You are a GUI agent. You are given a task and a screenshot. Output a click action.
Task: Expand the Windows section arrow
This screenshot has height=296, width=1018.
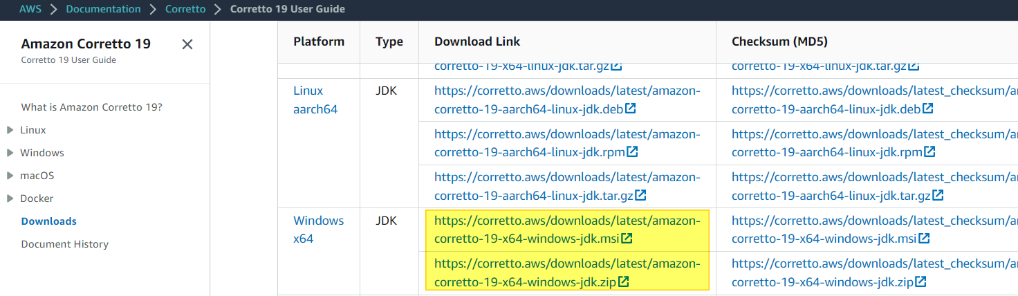10,153
